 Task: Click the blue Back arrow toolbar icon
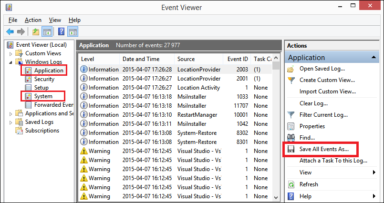click(x=10, y=31)
